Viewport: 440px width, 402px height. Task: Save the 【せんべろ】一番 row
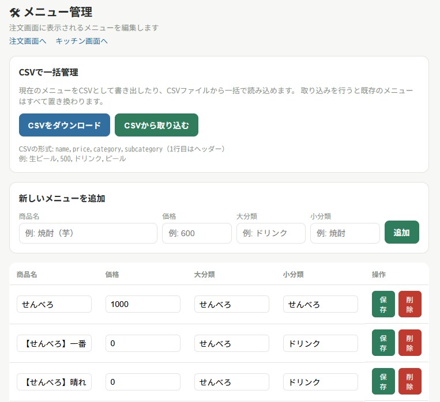click(x=383, y=343)
